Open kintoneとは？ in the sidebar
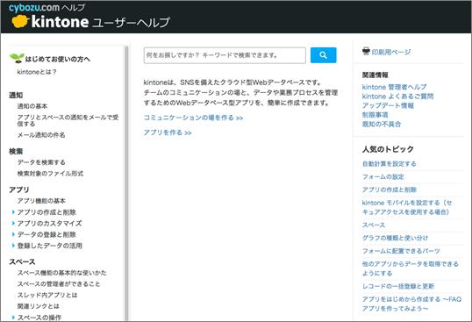Image resolution: width=472 pixels, height=322 pixels. point(37,72)
